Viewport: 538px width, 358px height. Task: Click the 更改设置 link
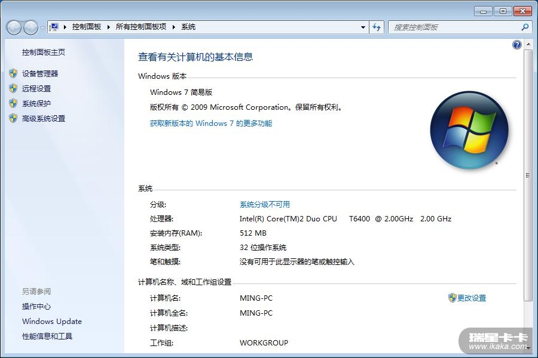(472, 298)
